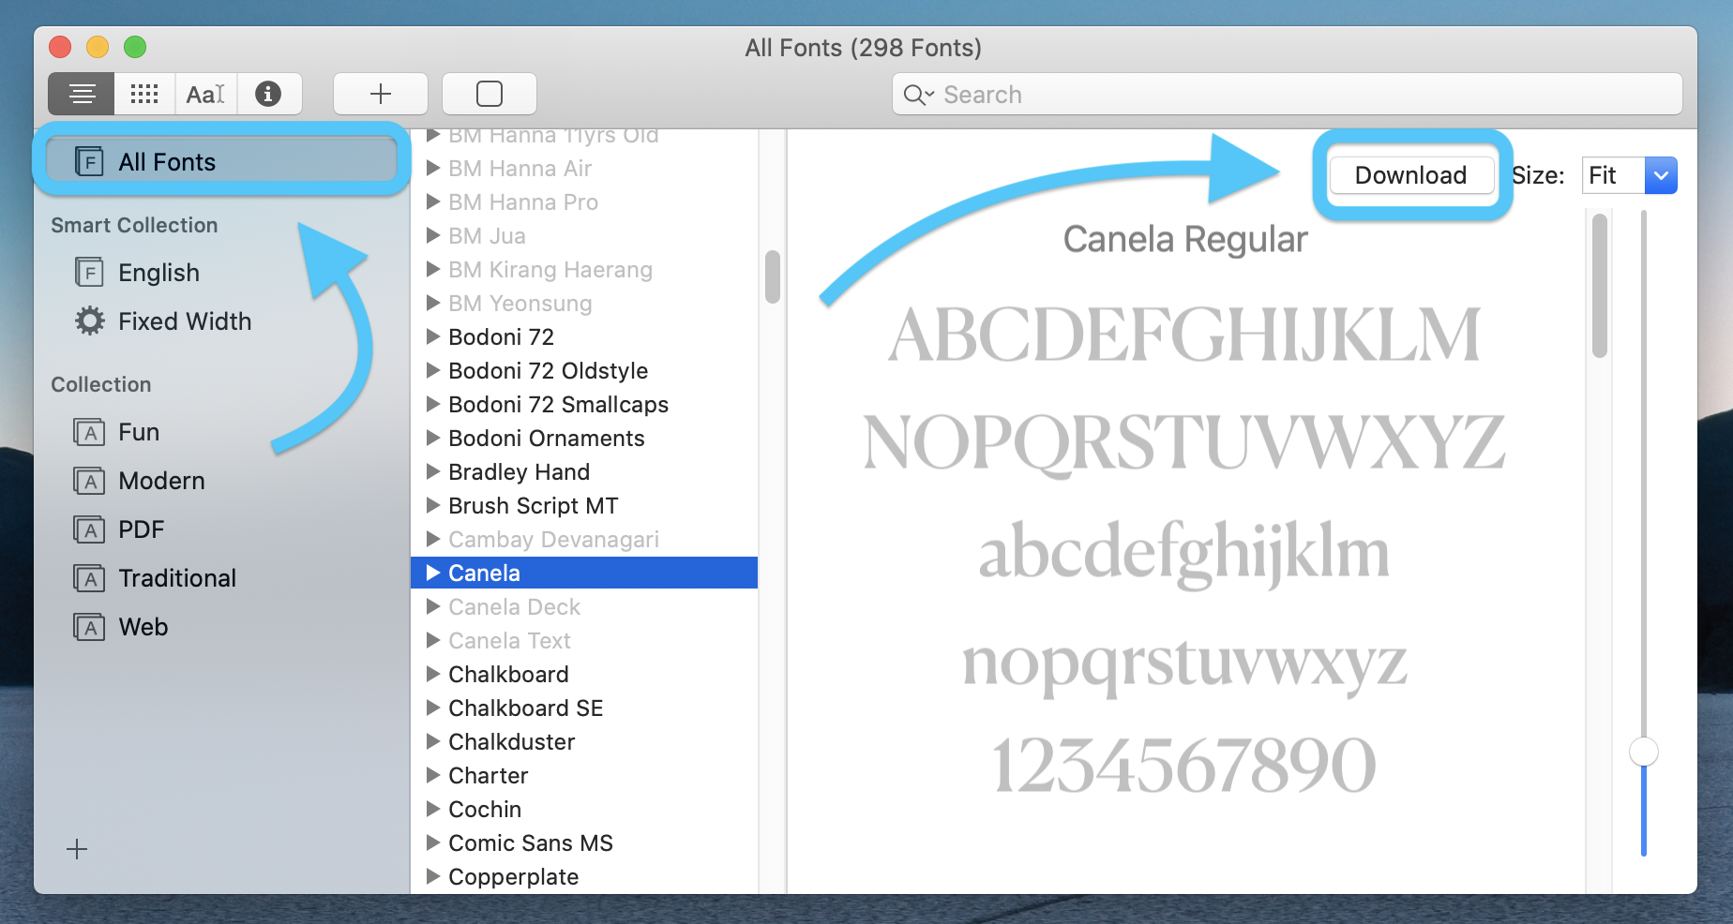Open the English smart collection
1733x924 pixels.
[158, 273]
